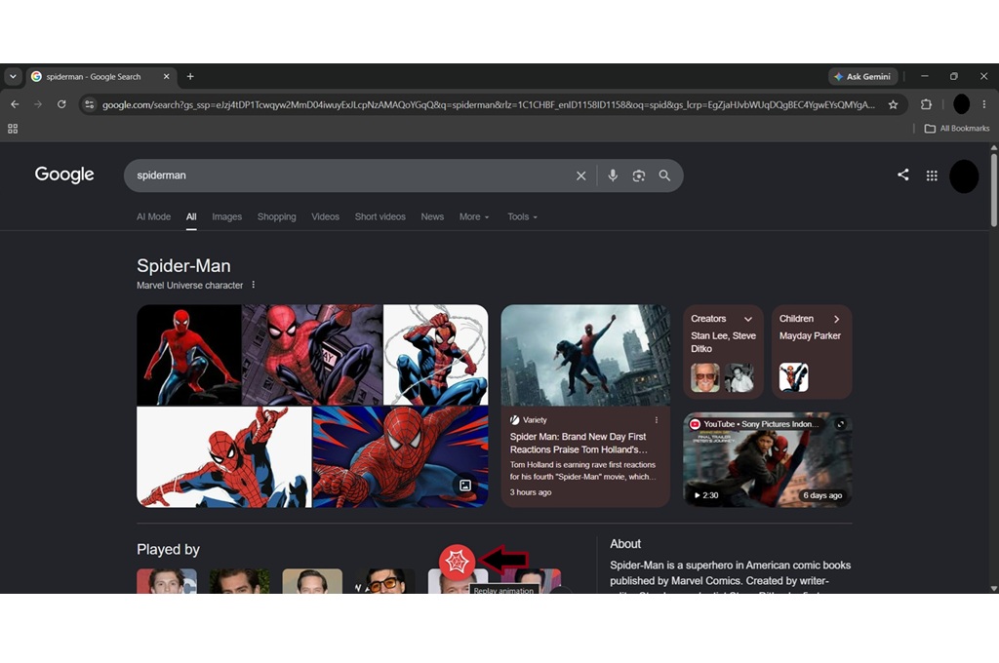View site information icon in address bar
The image size is (999, 663).
click(89, 104)
